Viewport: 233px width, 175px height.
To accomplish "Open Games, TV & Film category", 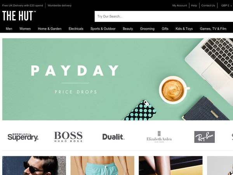I will tap(213, 29).
